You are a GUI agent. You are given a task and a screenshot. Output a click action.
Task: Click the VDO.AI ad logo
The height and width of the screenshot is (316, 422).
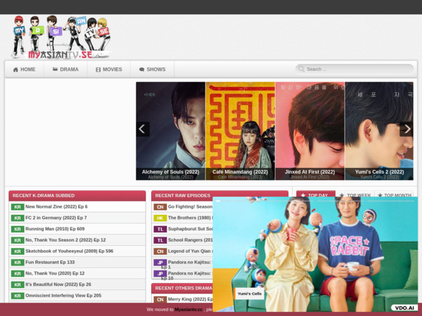click(404, 308)
